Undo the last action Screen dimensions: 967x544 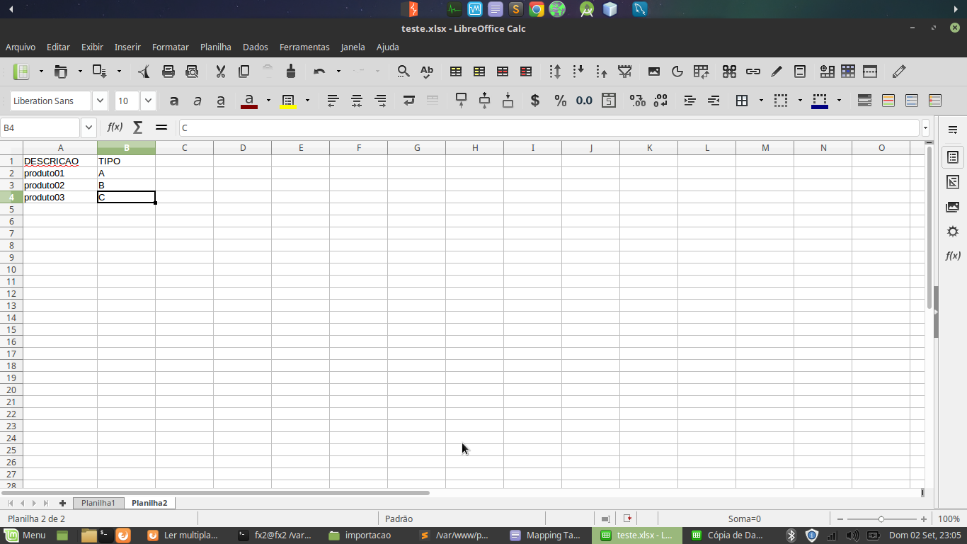319,72
